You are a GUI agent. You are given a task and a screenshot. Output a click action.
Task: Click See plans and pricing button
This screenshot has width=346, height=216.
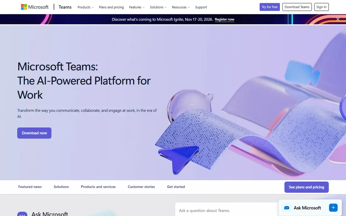306,187
